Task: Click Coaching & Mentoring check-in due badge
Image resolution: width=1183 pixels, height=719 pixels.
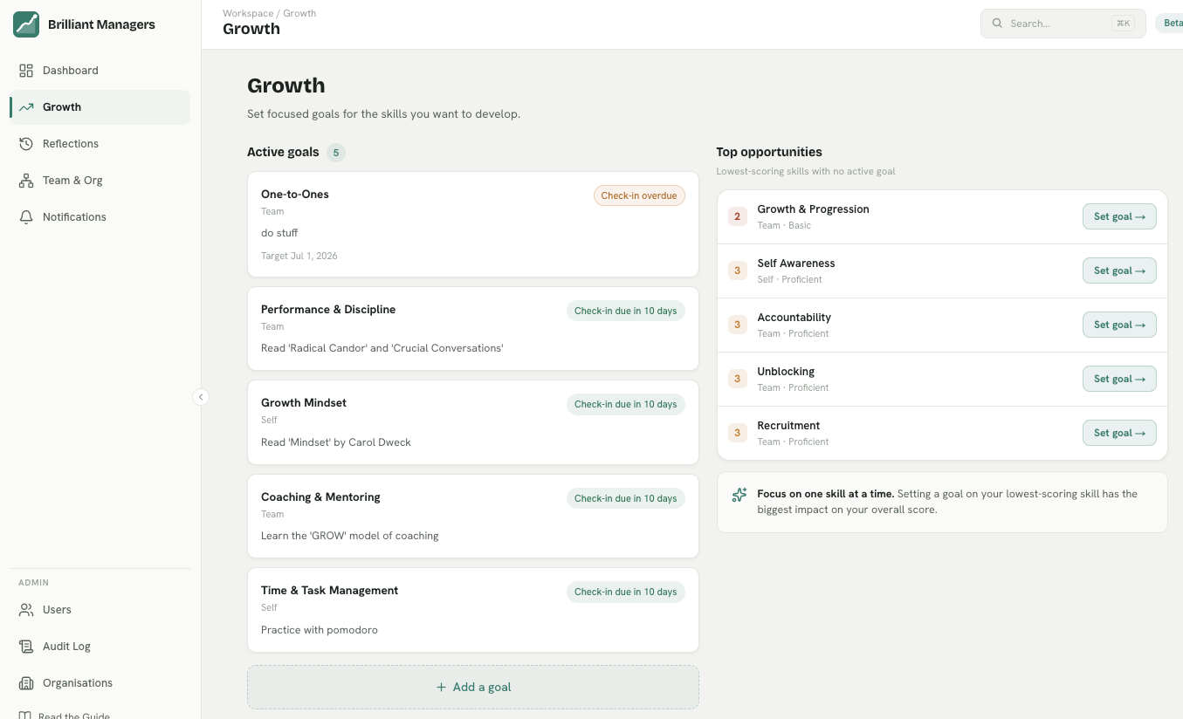Action: (x=626, y=498)
